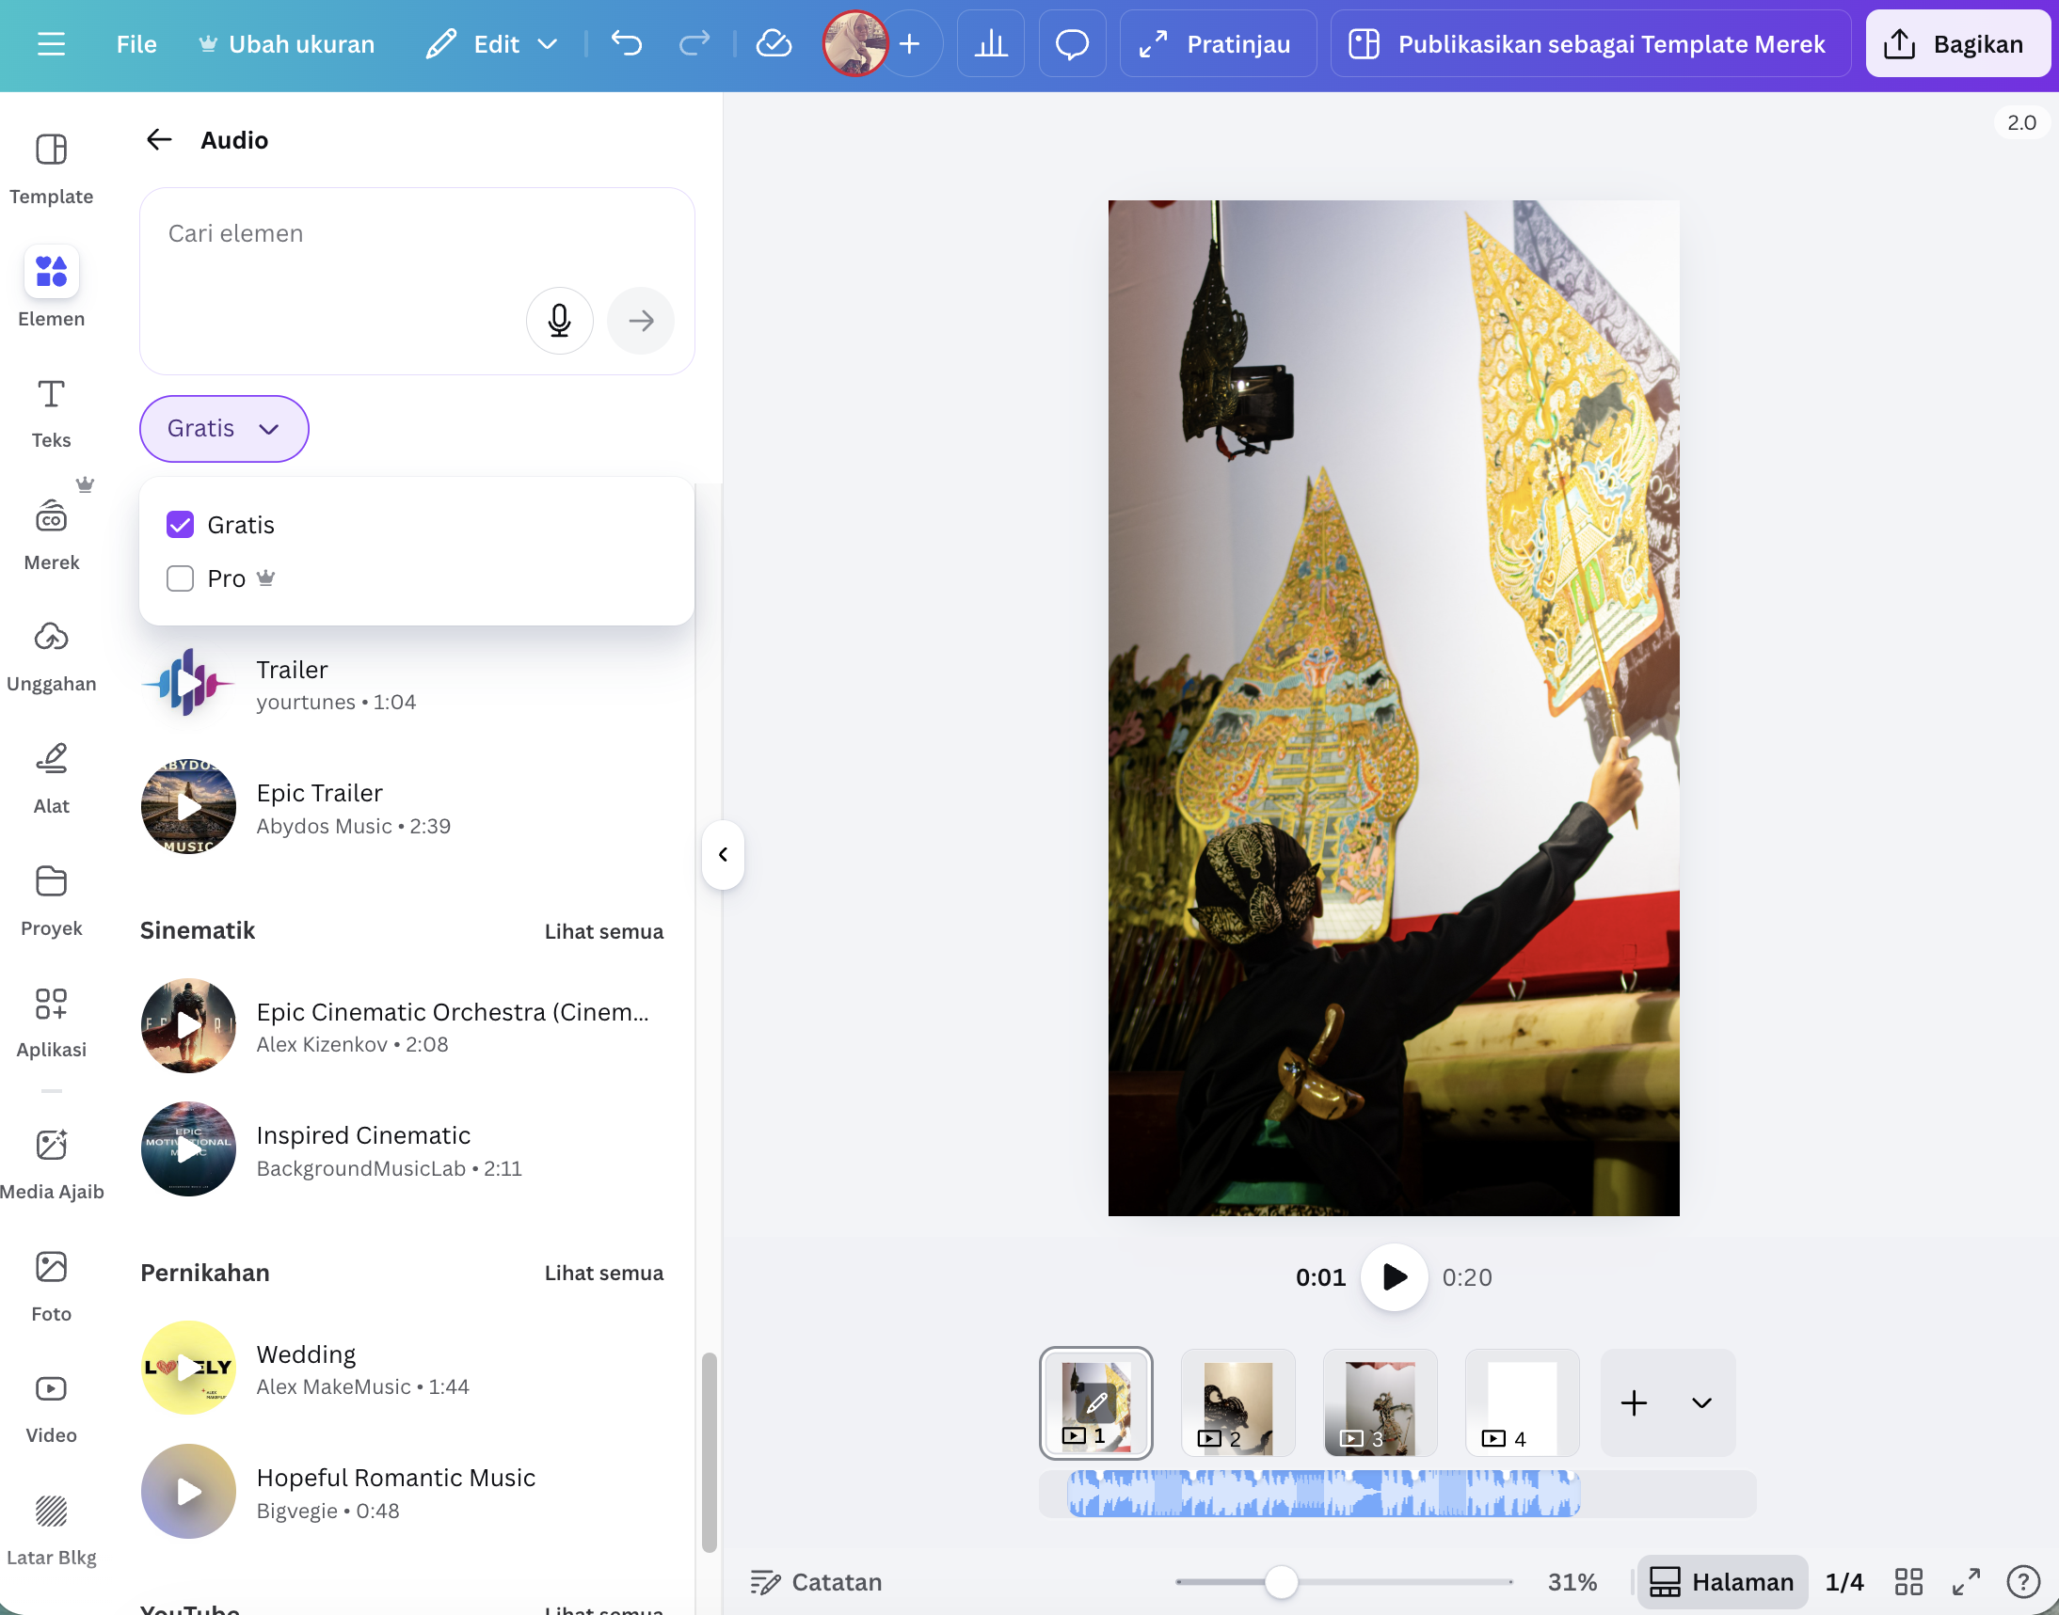Play Epic Cinematic Orchestra track
The image size is (2059, 1615).
pos(188,1026)
